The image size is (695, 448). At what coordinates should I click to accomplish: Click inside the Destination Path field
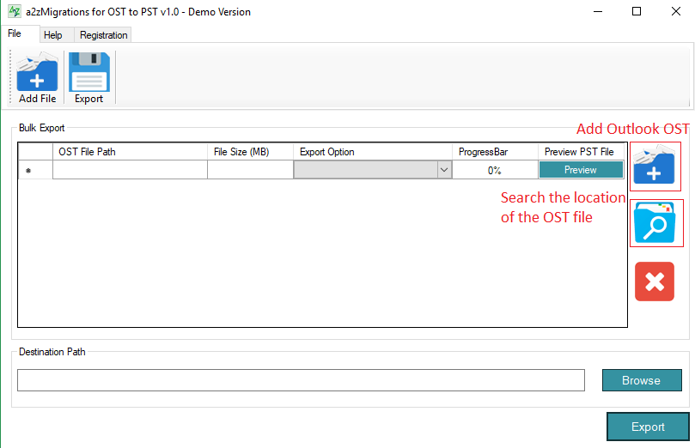point(301,380)
